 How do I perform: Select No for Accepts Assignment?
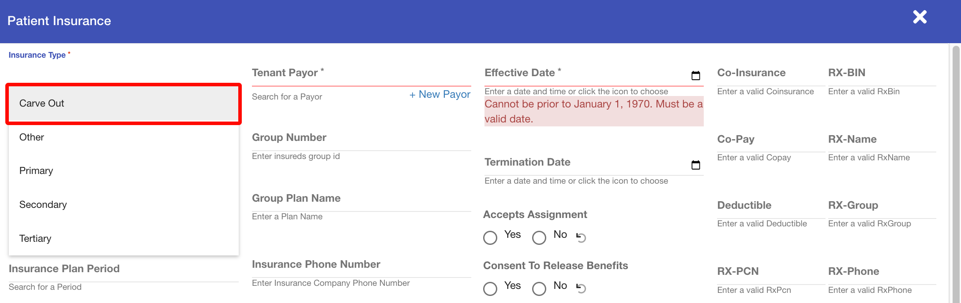[x=539, y=238]
